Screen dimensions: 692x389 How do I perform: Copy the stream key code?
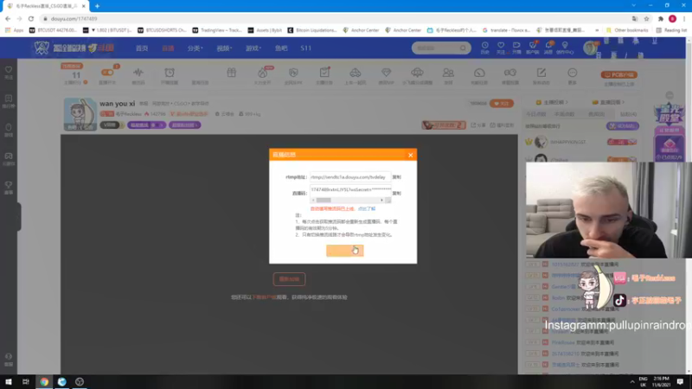coord(397,193)
